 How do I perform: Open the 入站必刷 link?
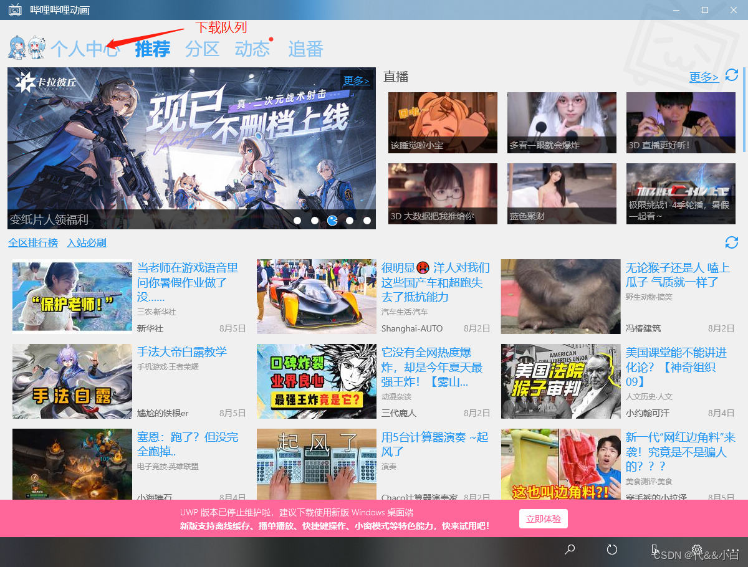[87, 242]
